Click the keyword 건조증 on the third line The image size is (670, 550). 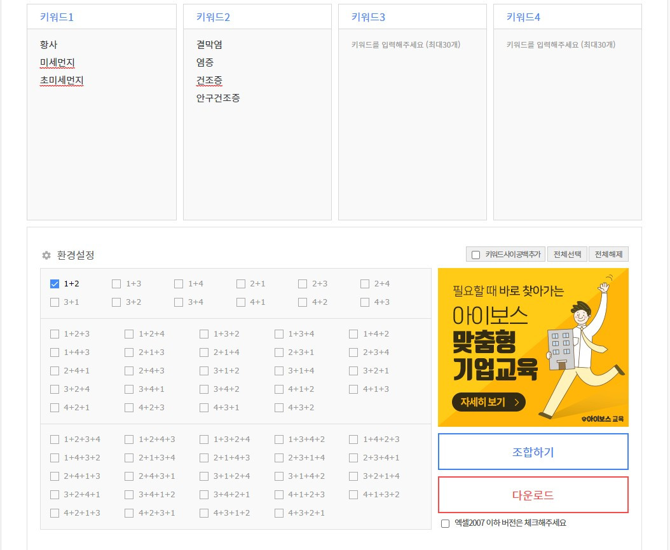(209, 81)
